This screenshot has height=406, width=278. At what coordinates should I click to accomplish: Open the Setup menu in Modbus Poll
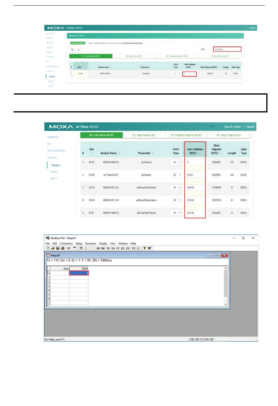(79, 244)
